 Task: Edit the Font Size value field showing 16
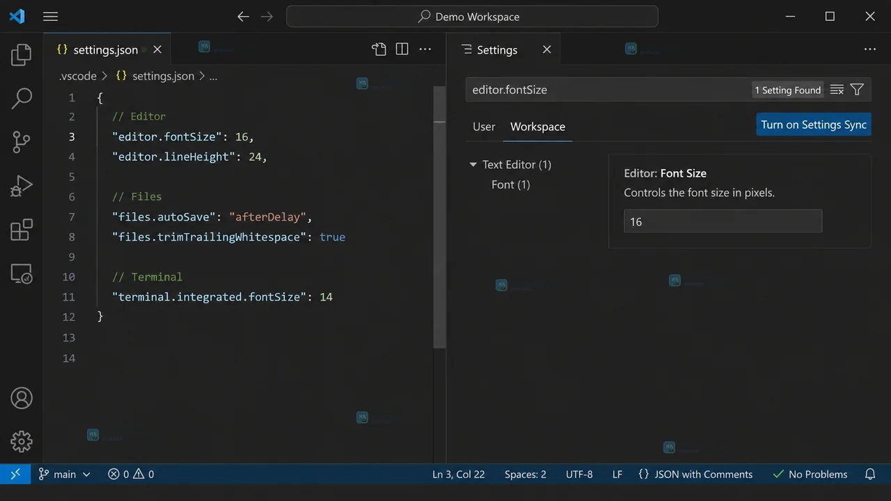point(723,221)
